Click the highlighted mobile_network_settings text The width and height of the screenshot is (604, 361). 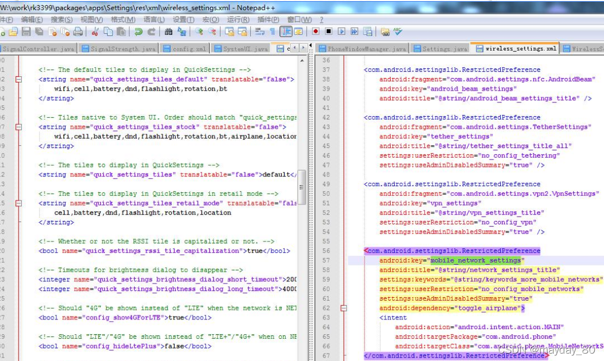[x=476, y=260]
